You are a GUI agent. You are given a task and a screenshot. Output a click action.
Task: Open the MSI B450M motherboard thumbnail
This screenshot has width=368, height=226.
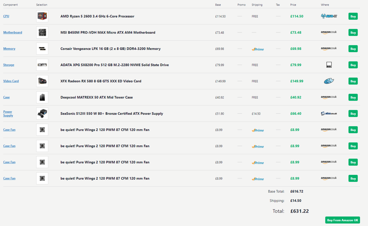pyautogui.click(x=42, y=32)
